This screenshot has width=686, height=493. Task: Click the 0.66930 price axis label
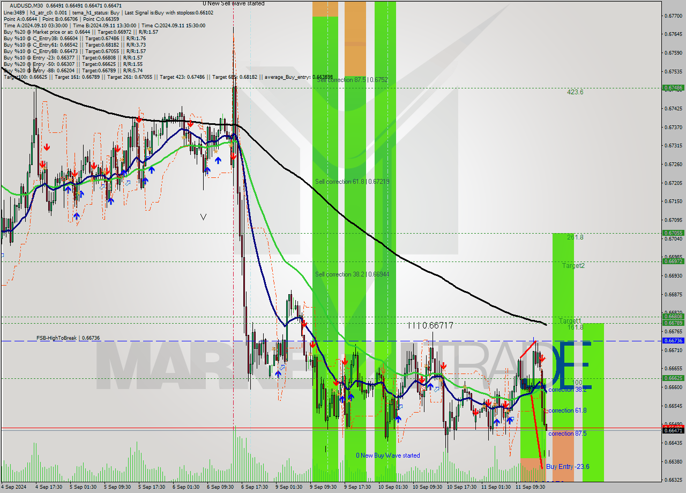click(x=673, y=275)
